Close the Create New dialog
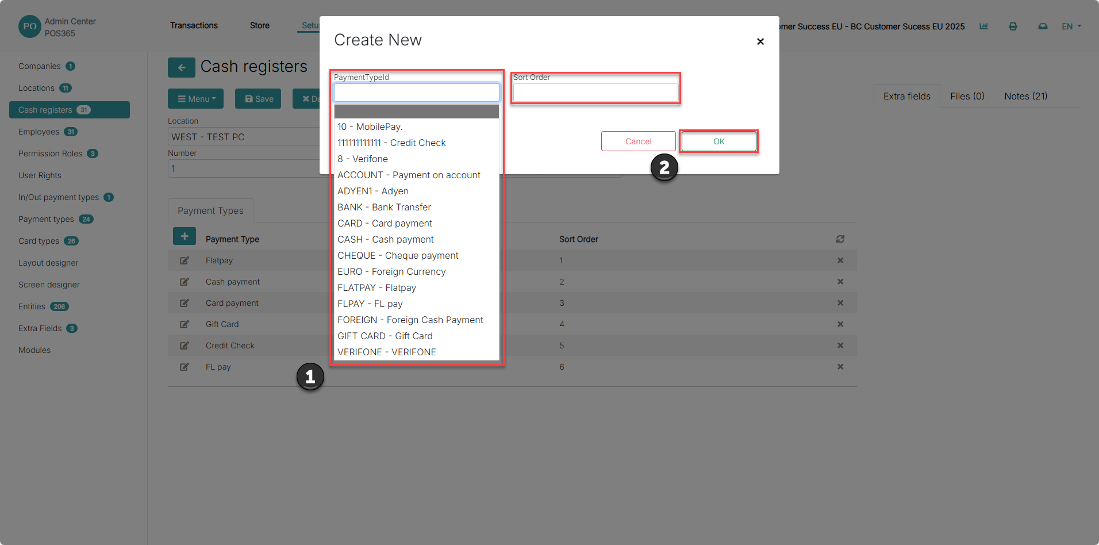This screenshot has height=545, width=1099. pyautogui.click(x=760, y=41)
